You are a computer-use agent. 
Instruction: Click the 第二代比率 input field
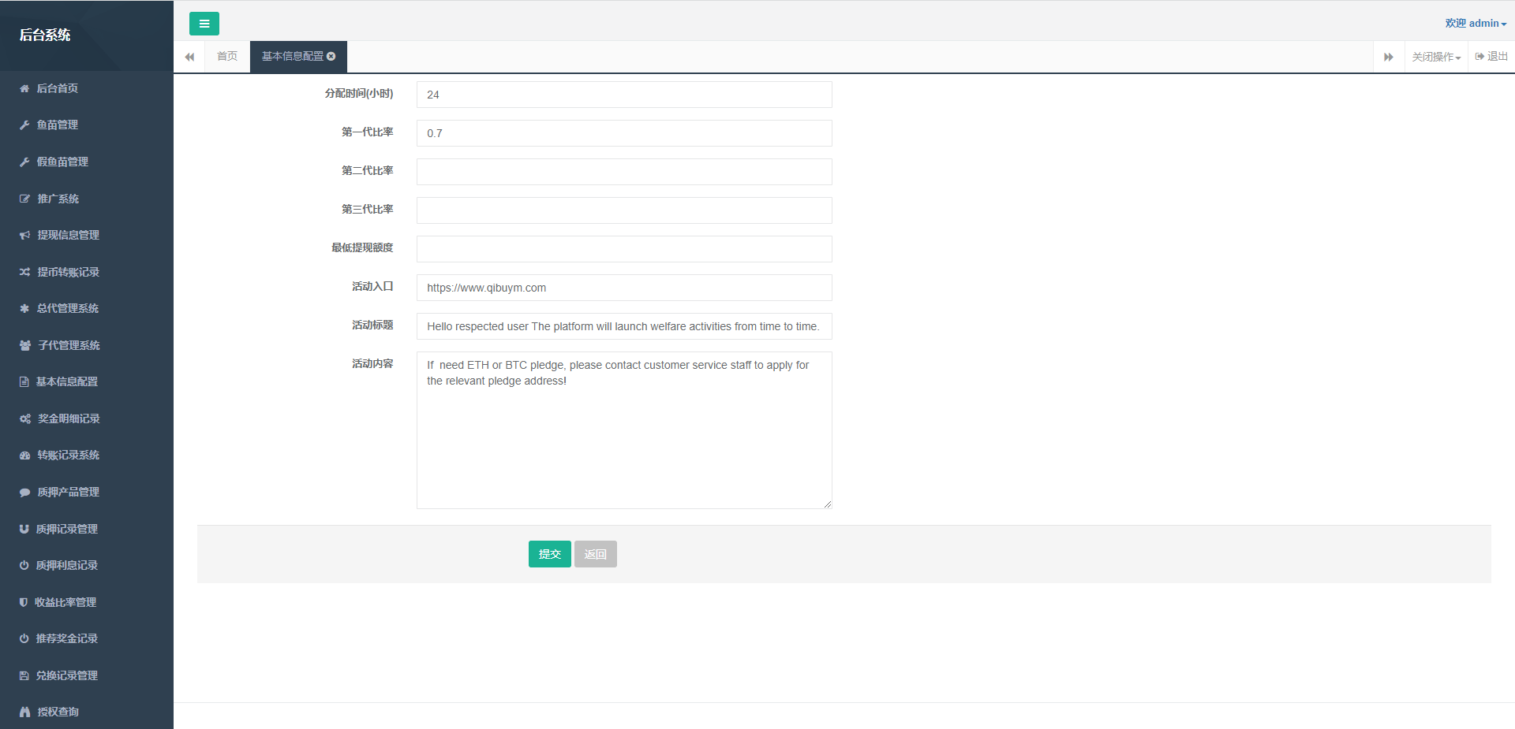tap(623, 172)
